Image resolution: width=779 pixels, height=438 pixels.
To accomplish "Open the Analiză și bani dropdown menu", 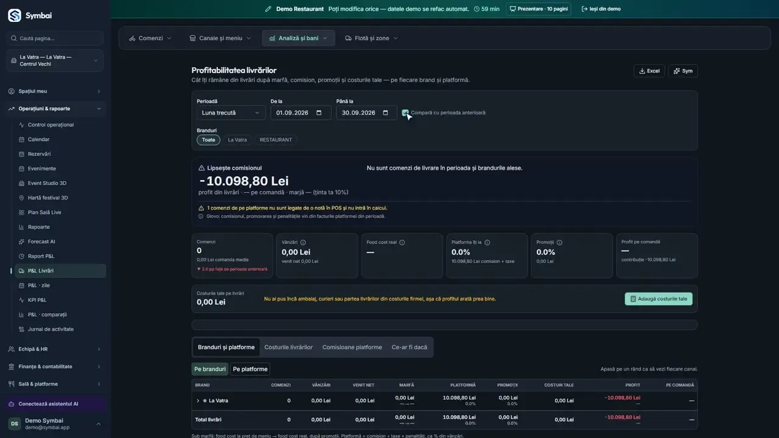I will pos(298,38).
